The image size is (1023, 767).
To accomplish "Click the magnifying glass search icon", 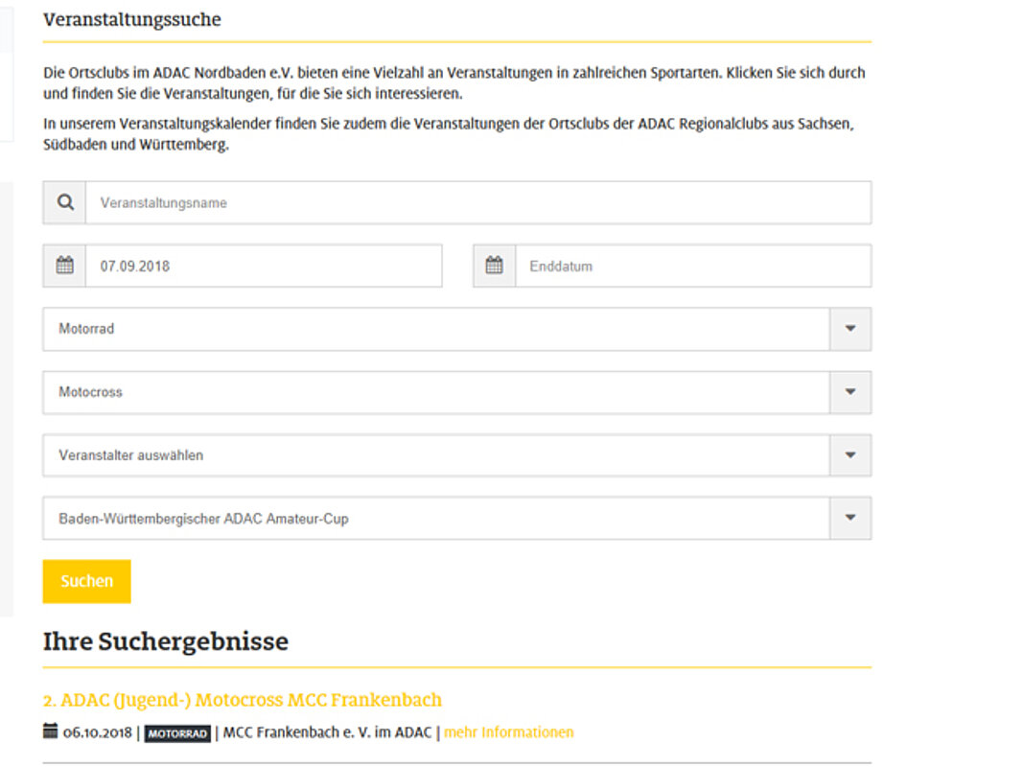I will [65, 202].
